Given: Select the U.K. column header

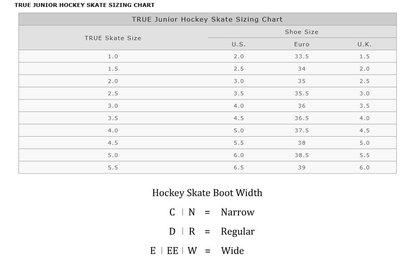Looking at the screenshot, I should pyautogui.click(x=364, y=44).
